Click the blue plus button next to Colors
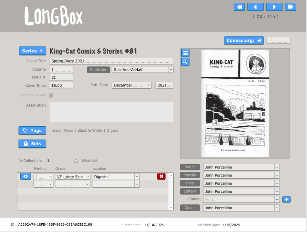 click(286, 200)
